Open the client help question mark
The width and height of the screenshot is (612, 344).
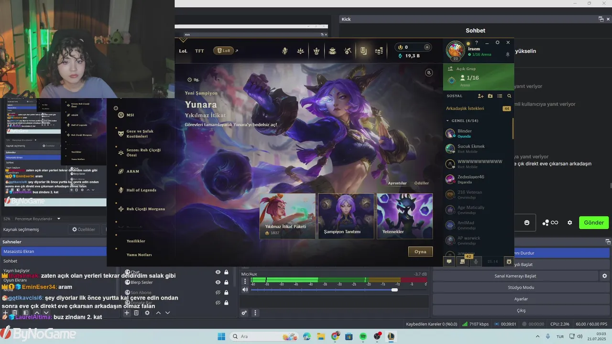pos(476,43)
